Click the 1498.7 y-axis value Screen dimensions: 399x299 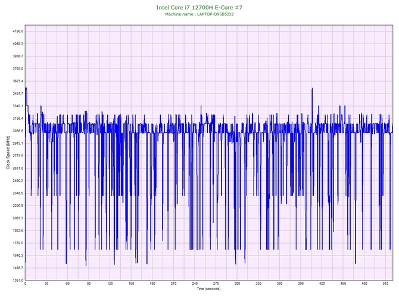coord(18,268)
